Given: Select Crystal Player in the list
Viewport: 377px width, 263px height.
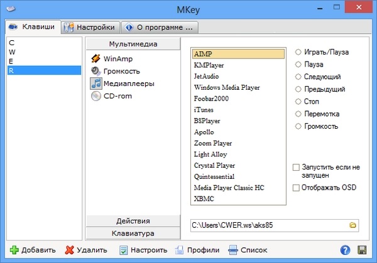Looking at the screenshot, I should click(238, 165).
